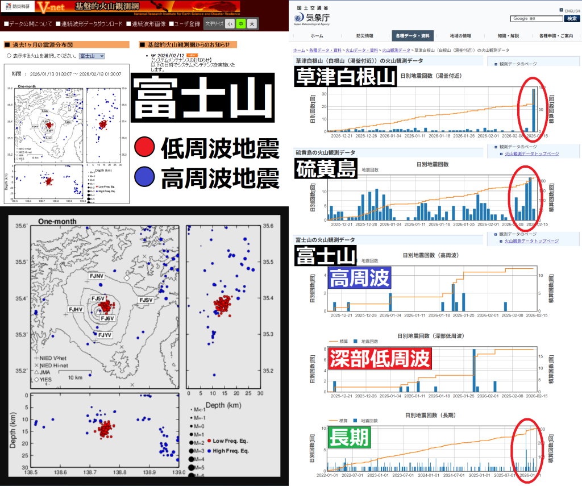
Task: Open the 富士山 volcano selection dropdown
Action: coord(92,56)
